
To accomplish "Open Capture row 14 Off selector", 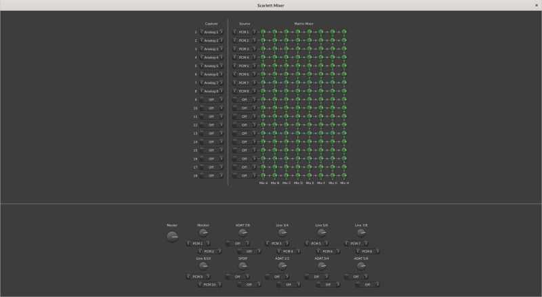I will coord(211,142).
